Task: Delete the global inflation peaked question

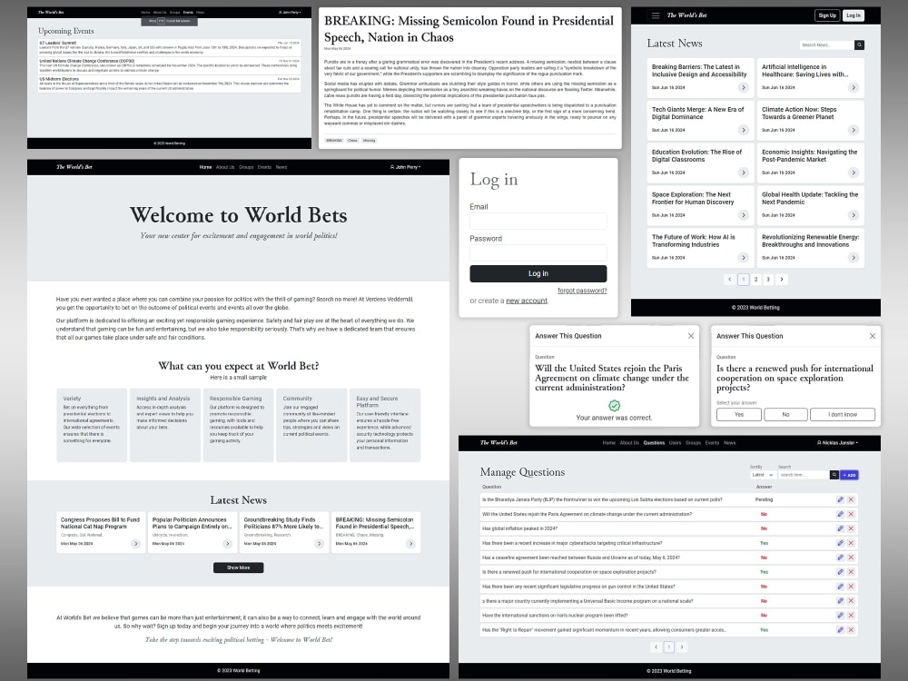Action: coord(851,528)
